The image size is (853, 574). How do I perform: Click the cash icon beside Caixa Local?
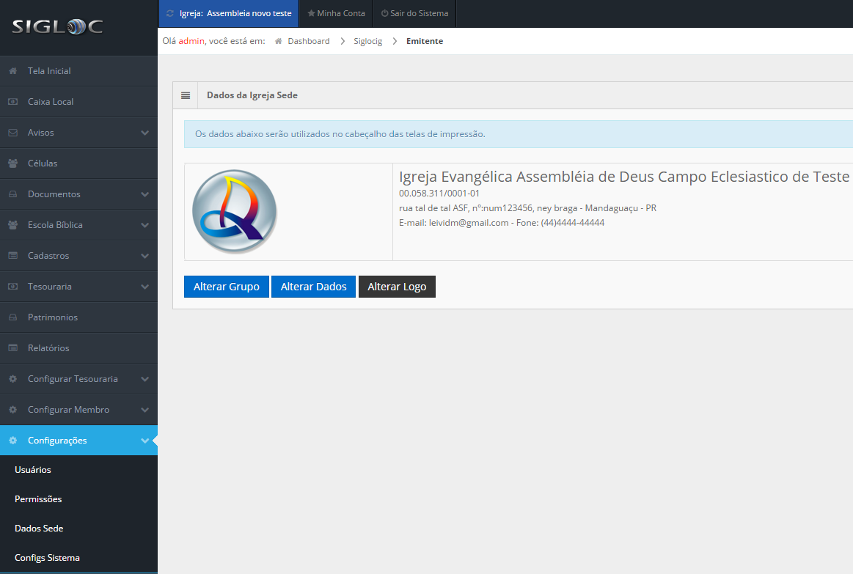(x=13, y=102)
